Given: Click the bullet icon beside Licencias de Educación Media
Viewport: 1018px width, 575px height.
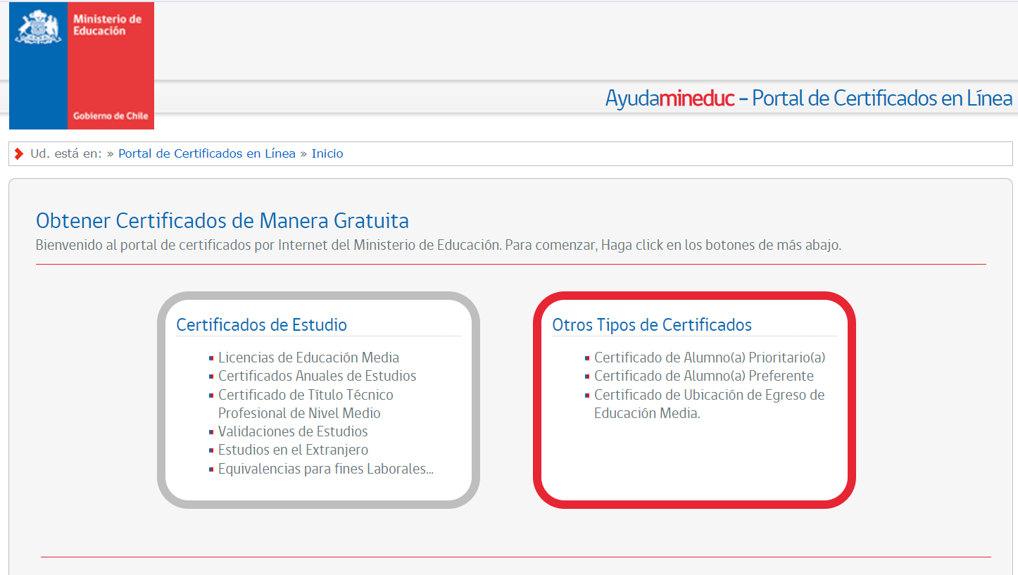Looking at the screenshot, I should click(x=211, y=358).
